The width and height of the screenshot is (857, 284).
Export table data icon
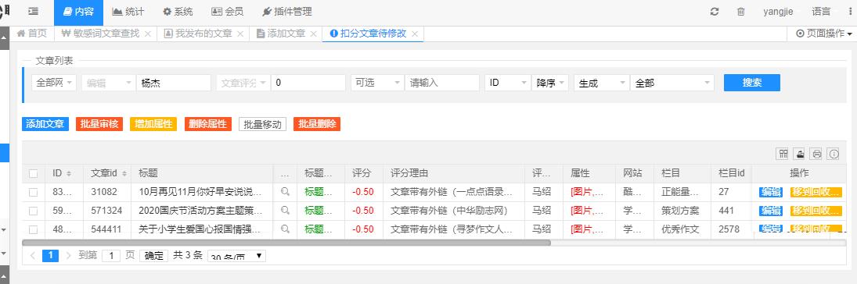[800, 154]
